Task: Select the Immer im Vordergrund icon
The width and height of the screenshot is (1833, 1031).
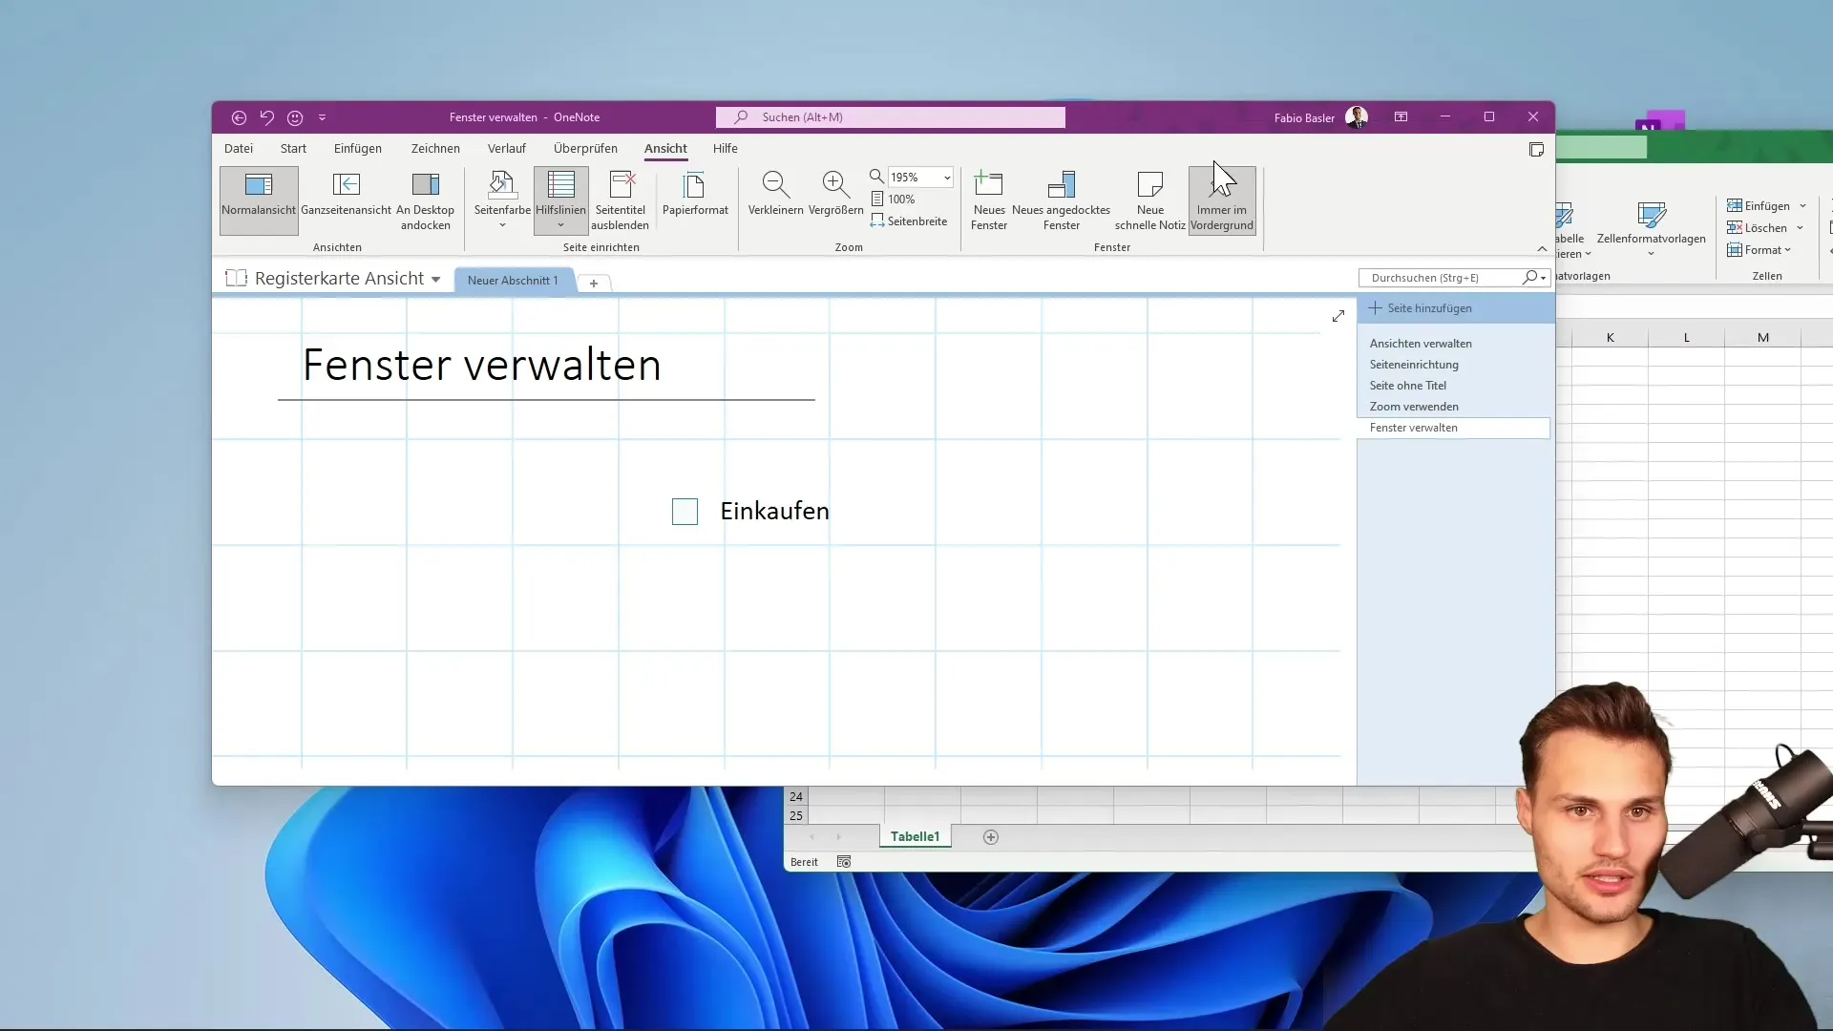Action: click(1220, 199)
